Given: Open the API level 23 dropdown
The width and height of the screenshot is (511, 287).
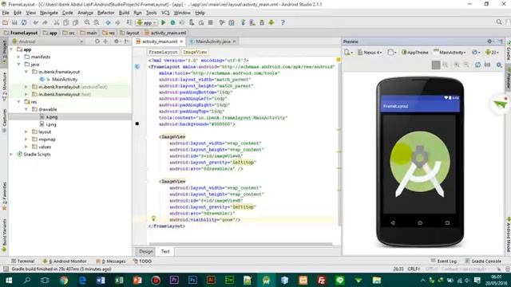Looking at the screenshot, I should [x=492, y=52].
